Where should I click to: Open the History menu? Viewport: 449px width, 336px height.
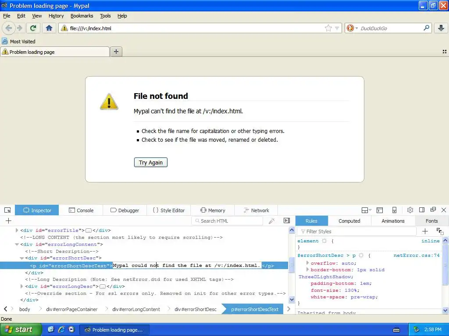(56, 16)
